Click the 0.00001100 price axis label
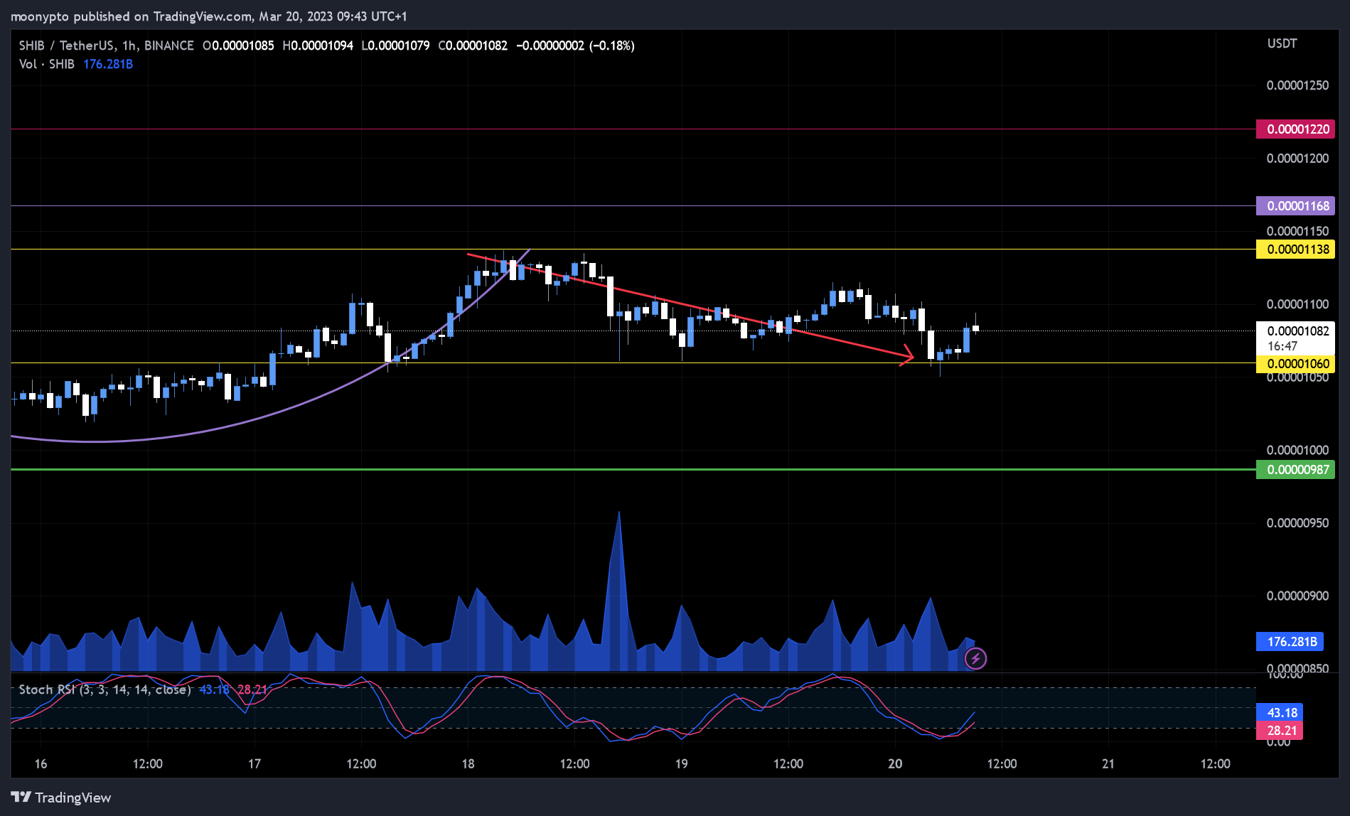This screenshot has height=816, width=1350. (x=1297, y=304)
